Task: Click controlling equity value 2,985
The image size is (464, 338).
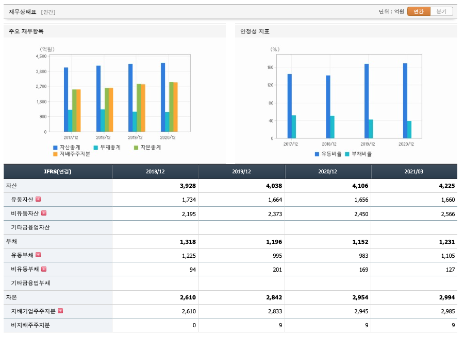Action: [x=448, y=311]
